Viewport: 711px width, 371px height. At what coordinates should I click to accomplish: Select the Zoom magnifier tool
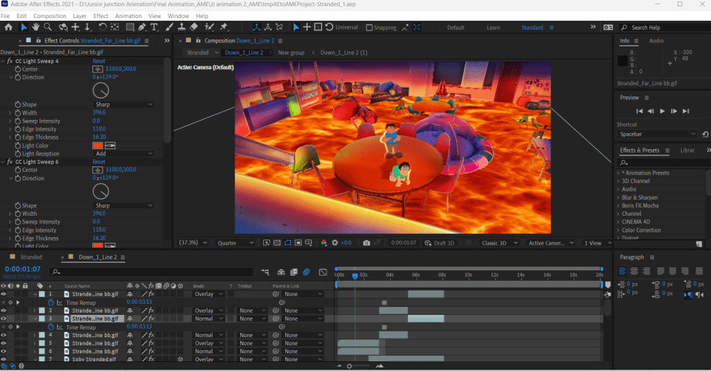tap(47, 27)
